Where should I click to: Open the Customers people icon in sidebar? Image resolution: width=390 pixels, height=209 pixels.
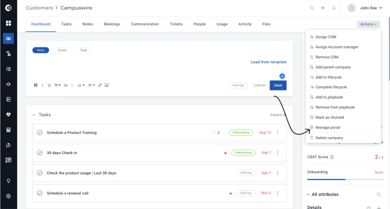[x=8, y=39]
